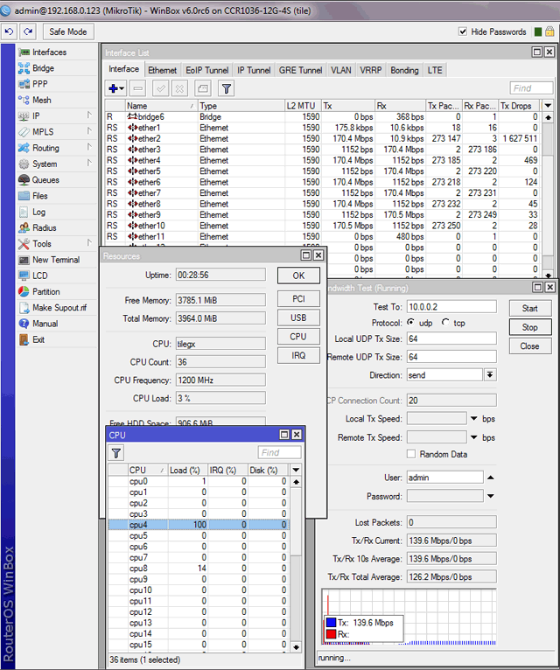The width and height of the screenshot is (560, 670).
Task: Expand the Password field arrow in Bandwidth Test
Action: (x=491, y=496)
